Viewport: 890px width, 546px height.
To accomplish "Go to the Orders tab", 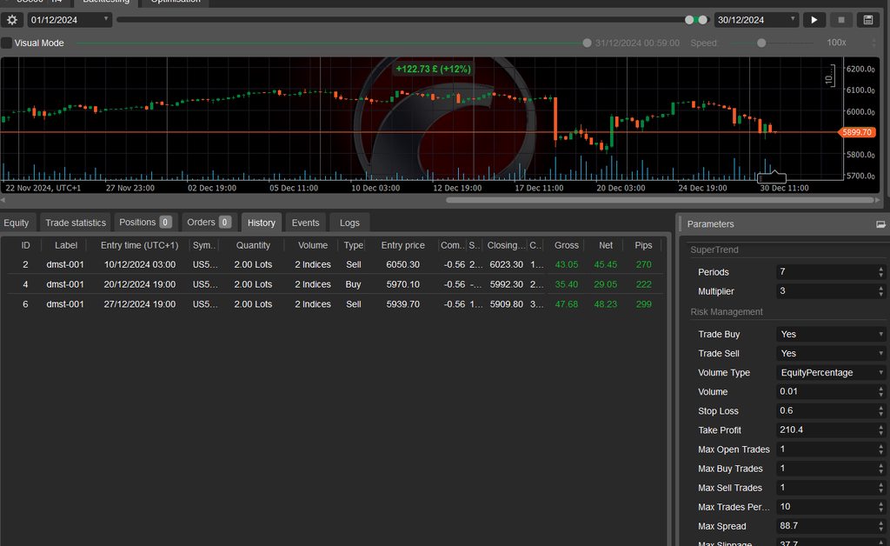I will 209,223.
